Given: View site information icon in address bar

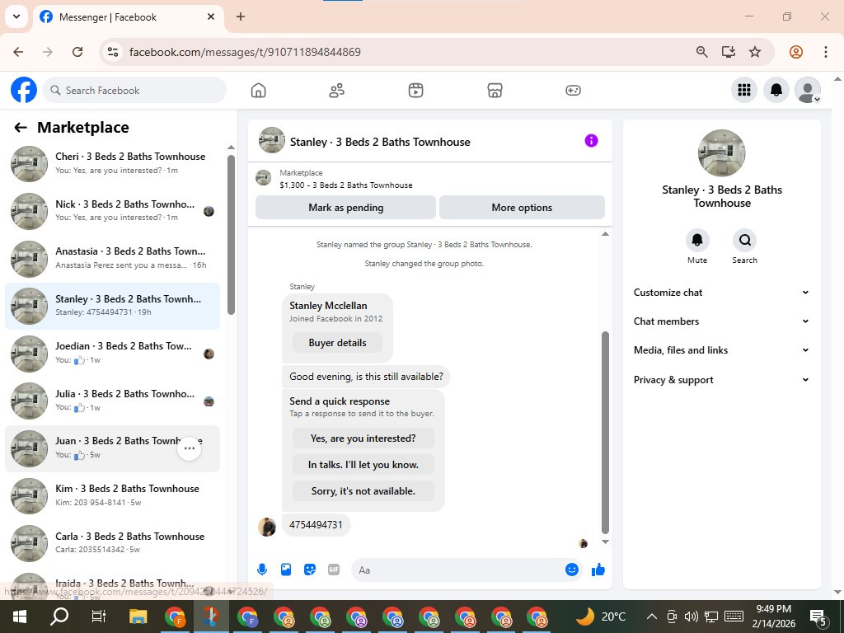Looking at the screenshot, I should (112, 52).
